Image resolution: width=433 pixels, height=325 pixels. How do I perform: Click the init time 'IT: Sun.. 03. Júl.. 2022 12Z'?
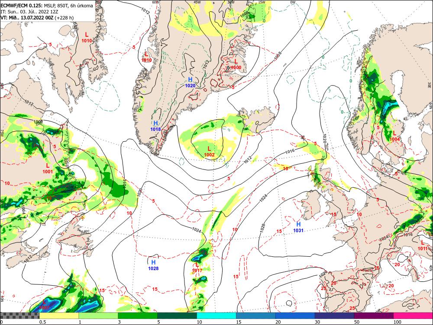click(x=29, y=12)
